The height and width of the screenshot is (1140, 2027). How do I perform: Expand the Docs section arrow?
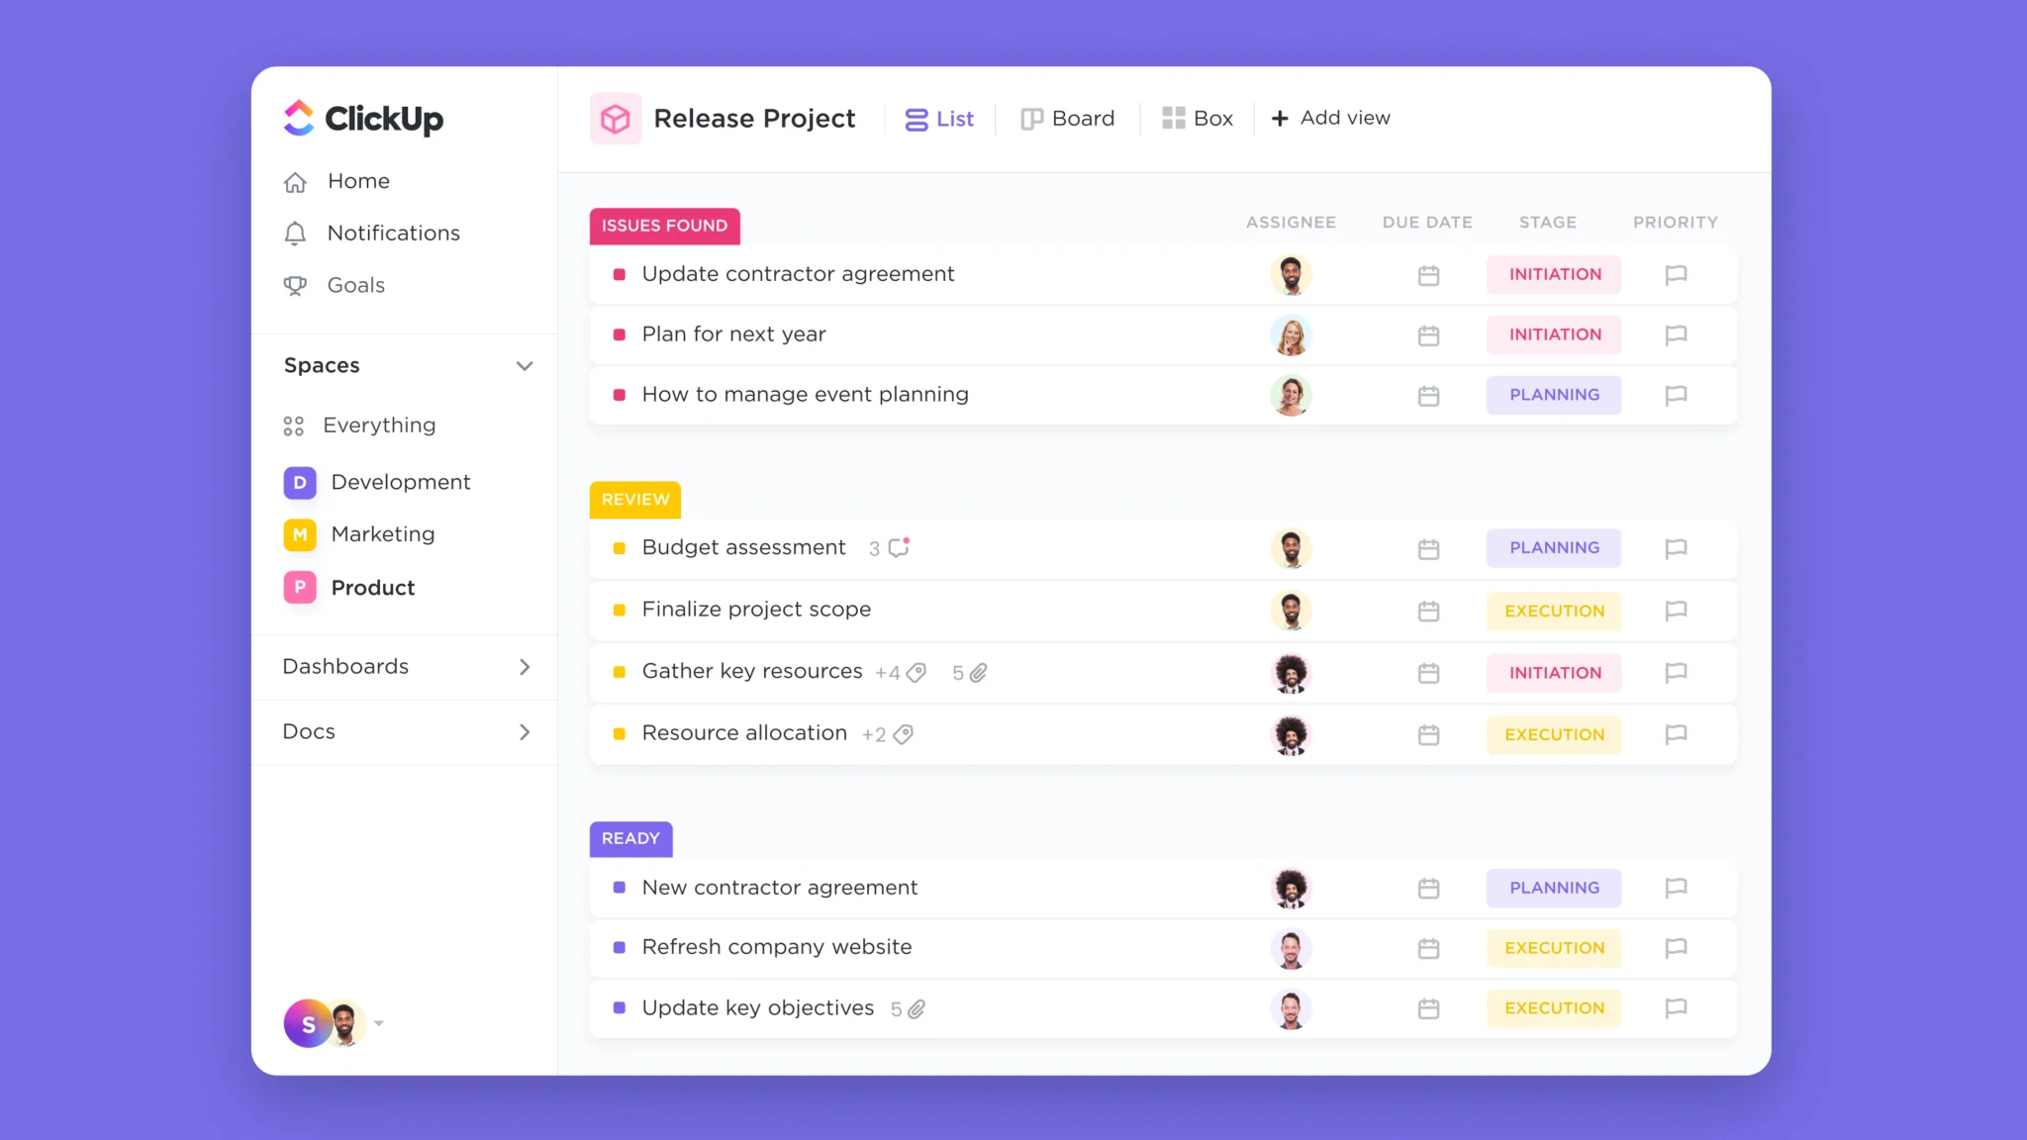pos(525,730)
